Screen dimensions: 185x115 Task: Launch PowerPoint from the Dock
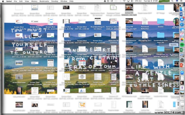[182, 65]
